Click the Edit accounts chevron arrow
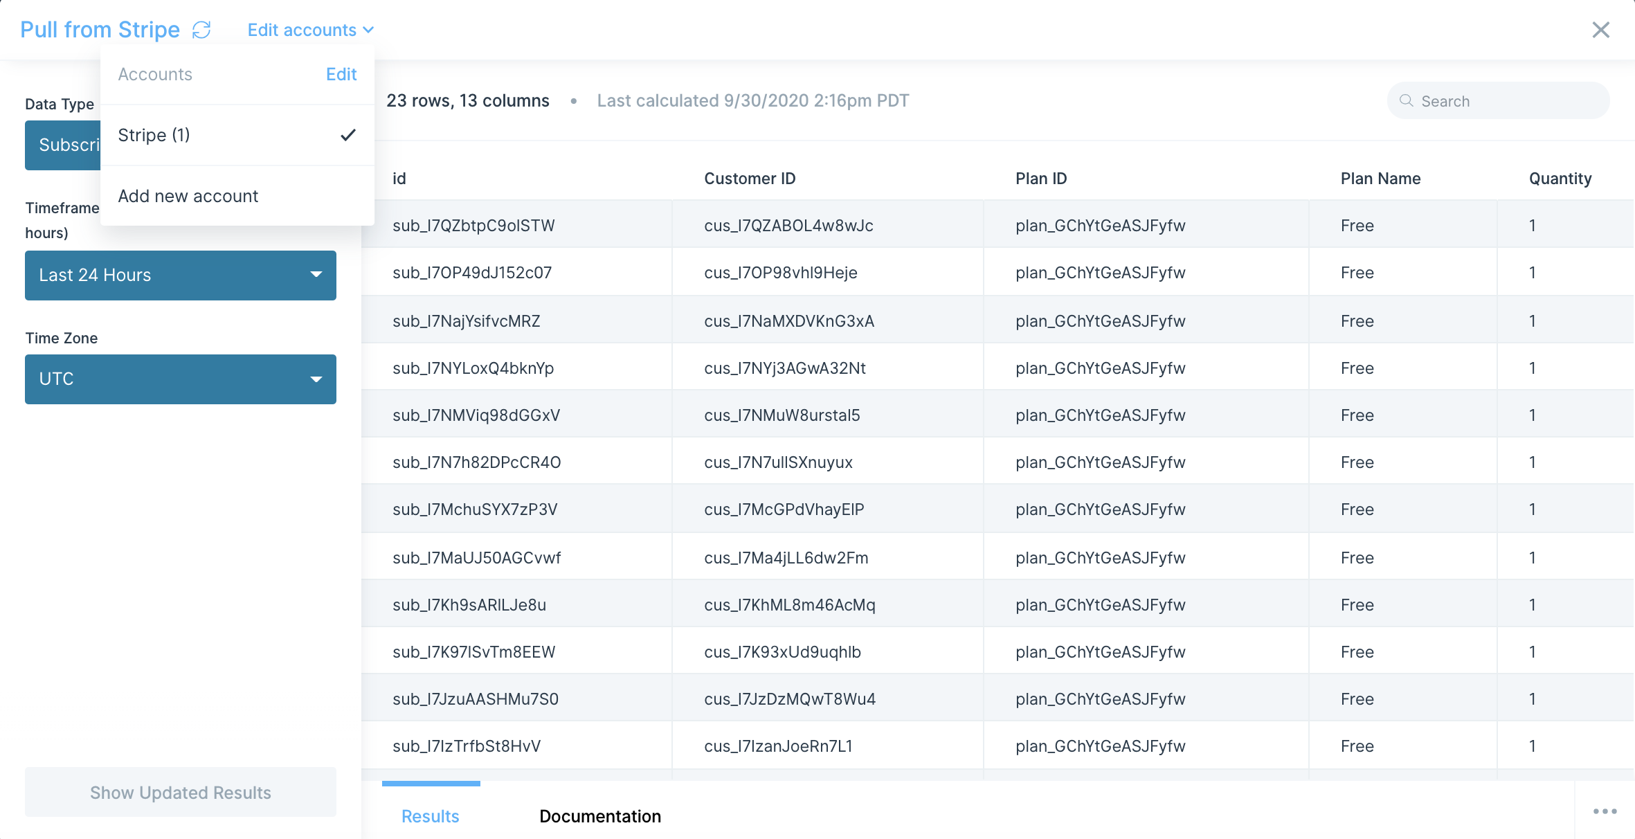This screenshot has height=839, width=1635. coord(369,30)
